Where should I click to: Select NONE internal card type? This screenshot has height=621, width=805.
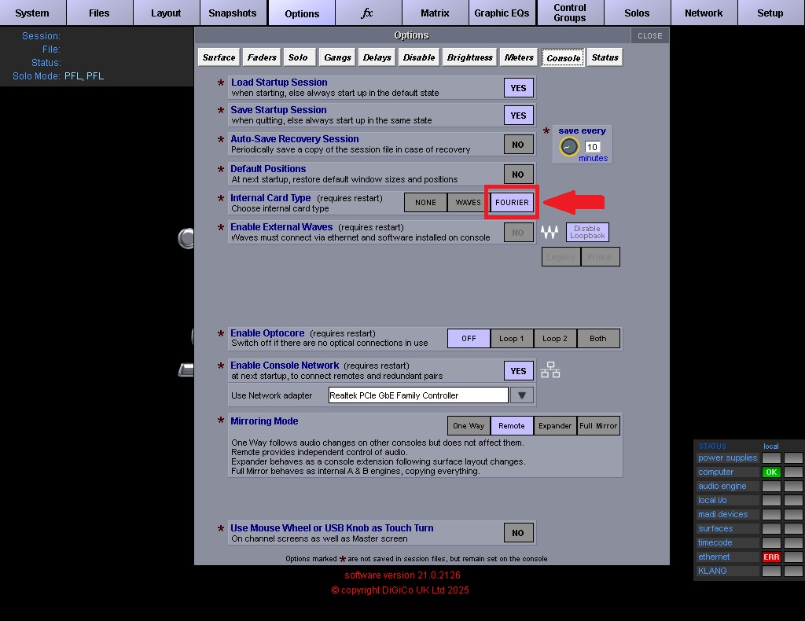click(425, 202)
